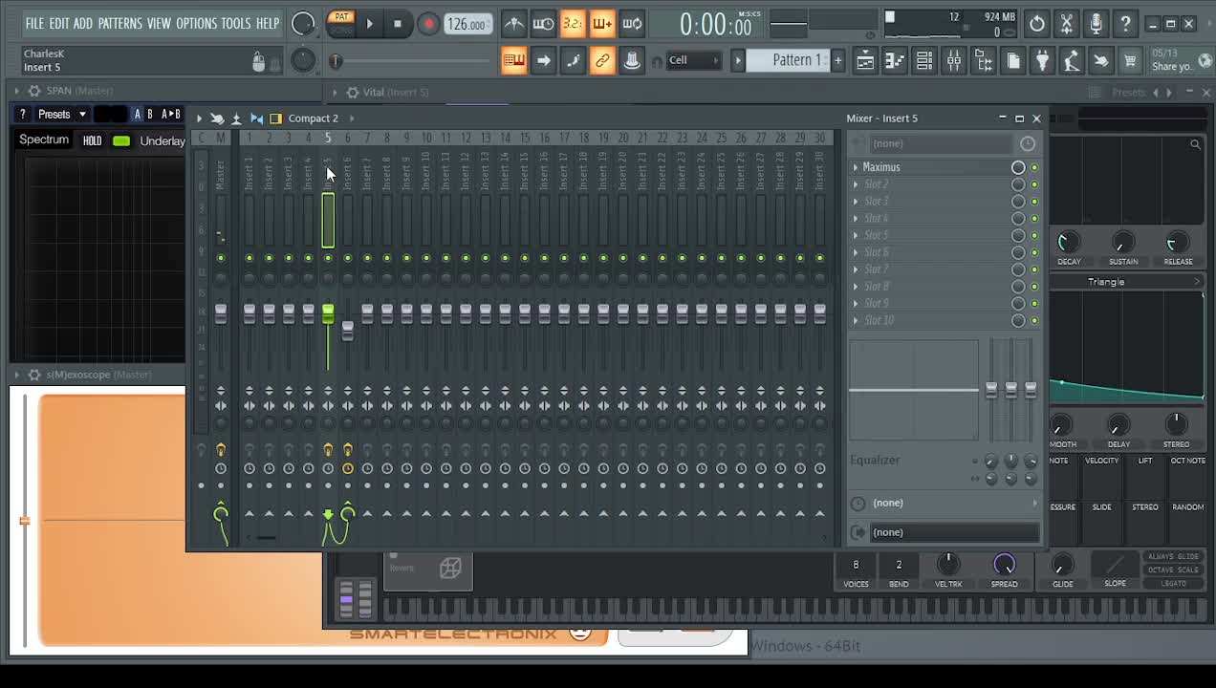Open the Presets dropdown in SPAN

(x=62, y=115)
